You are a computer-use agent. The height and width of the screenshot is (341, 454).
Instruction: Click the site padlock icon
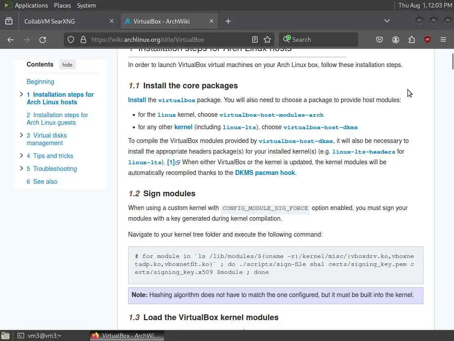click(x=83, y=40)
